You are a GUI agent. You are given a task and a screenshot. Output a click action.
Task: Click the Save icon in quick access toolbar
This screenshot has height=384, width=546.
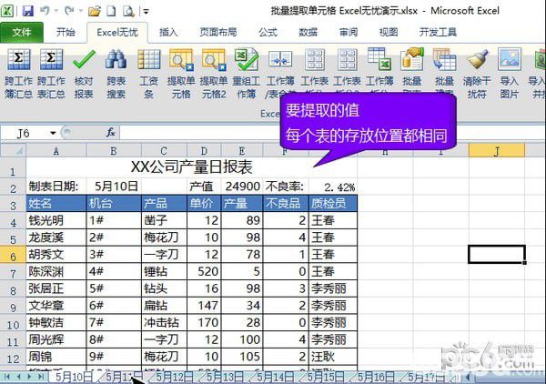pos(28,10)
